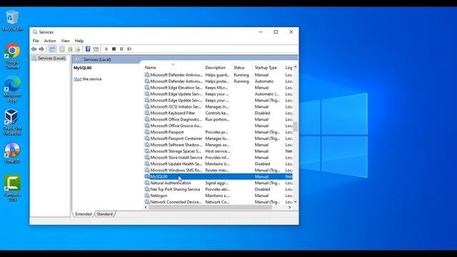Select the Microsoft Keyboard Filter row
The height and width of the screenshot is (257, 457).
tap(218, 113)
